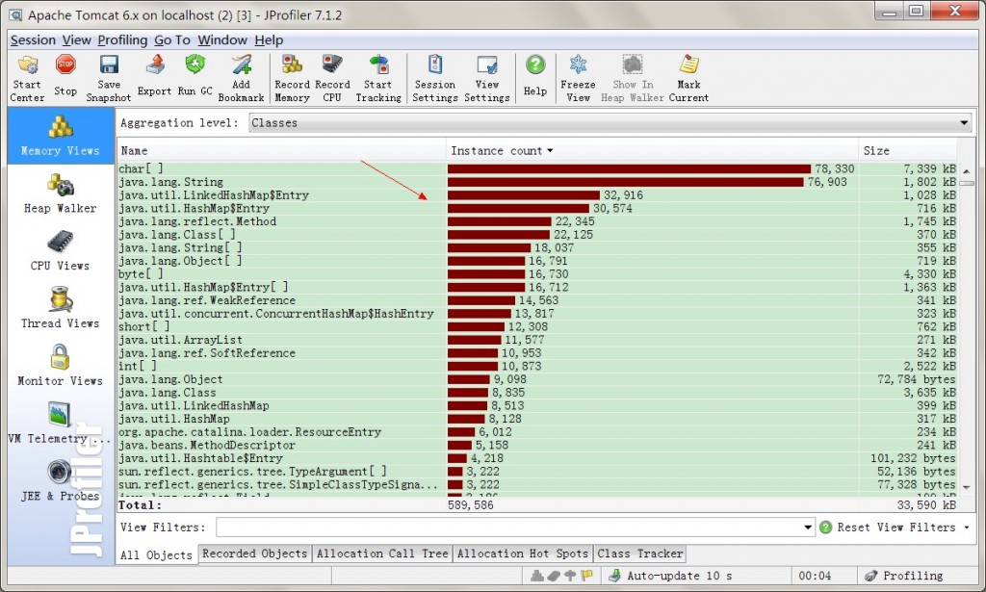
Task: Switch to Heap Walker view
Action: [59, 191]
